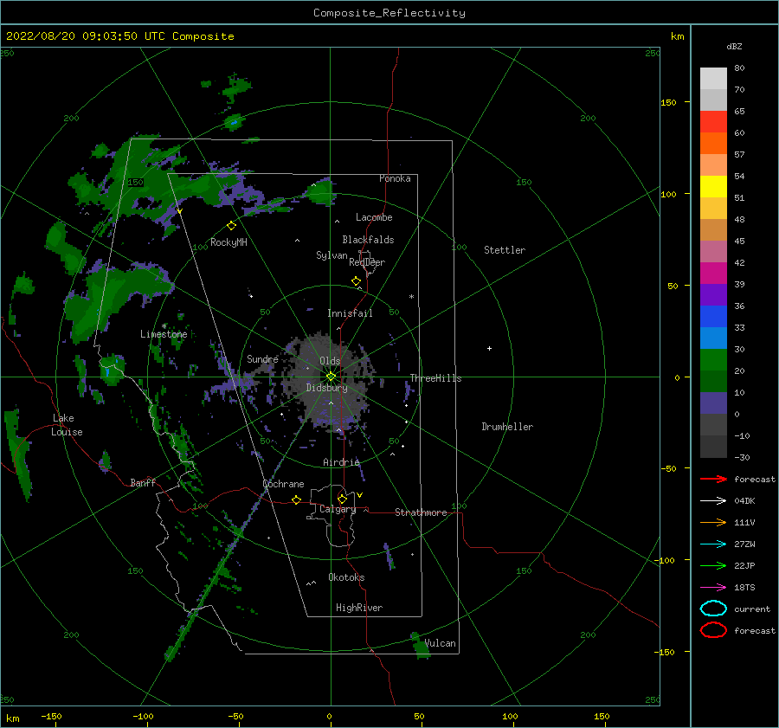Click the Blackfalds city label

pyautogui.click(x=368, y=240)
